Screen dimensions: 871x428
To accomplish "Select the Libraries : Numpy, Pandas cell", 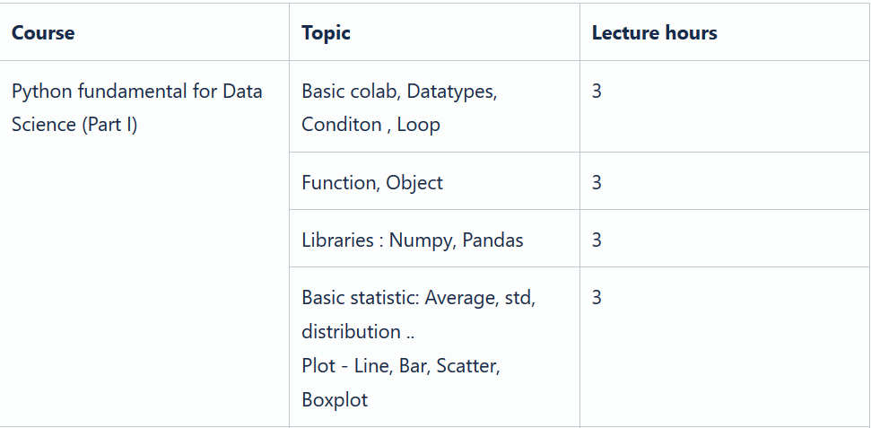I will 434,239.
